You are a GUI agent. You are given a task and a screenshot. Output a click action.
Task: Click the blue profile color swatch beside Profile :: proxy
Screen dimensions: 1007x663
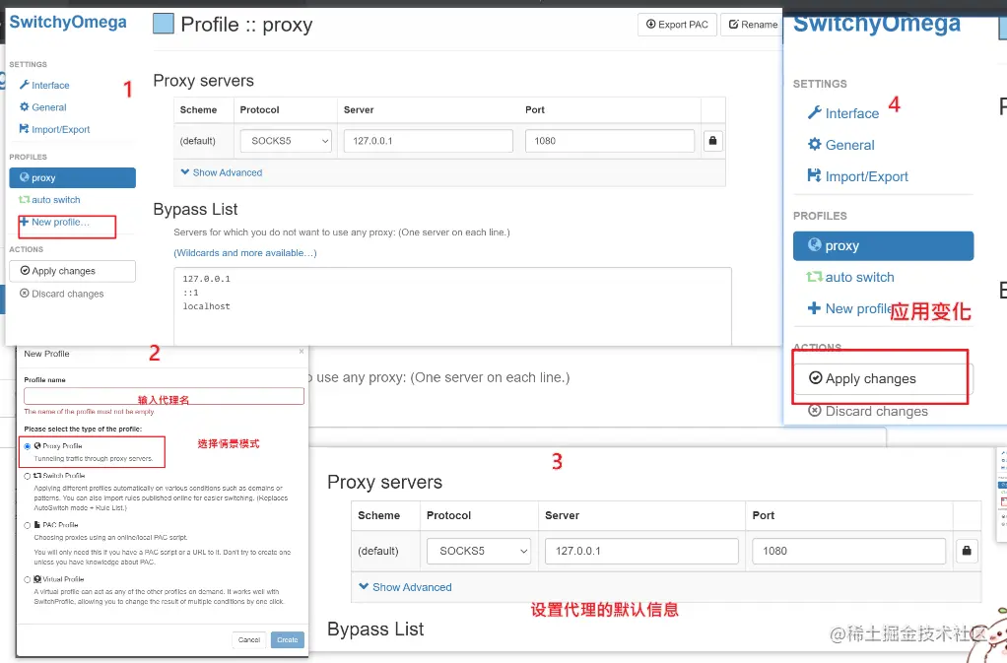point(164,24)
